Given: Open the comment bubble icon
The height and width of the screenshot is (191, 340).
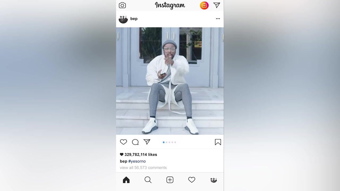Looking at the screenshot, I should point(135,142).
